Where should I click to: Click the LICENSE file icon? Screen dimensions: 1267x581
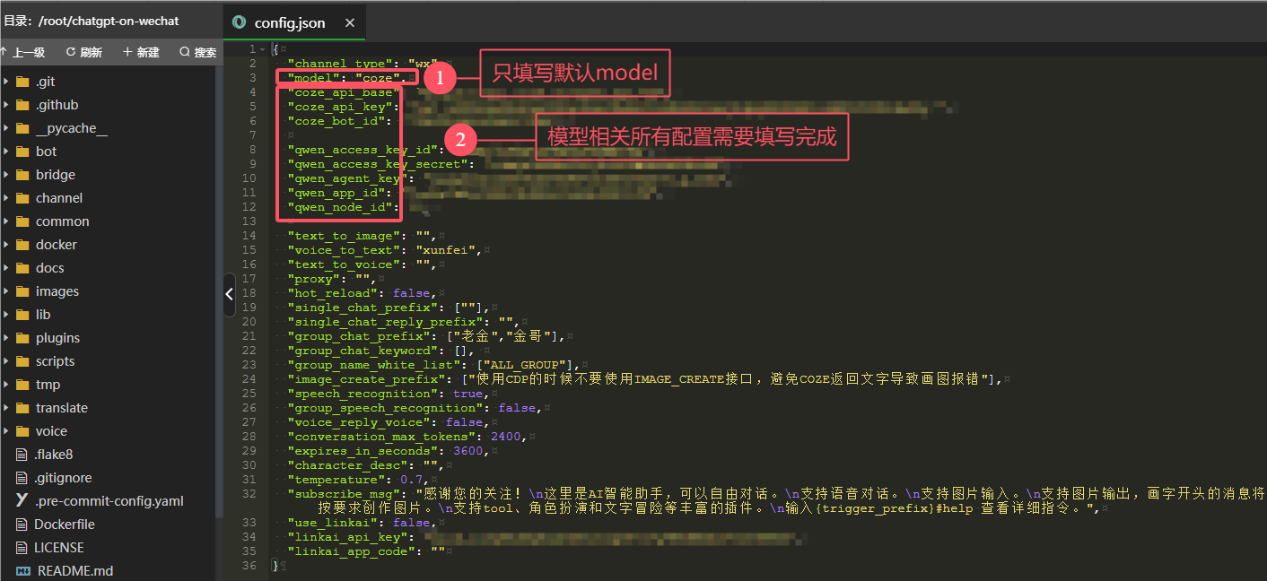click(22, 548)
